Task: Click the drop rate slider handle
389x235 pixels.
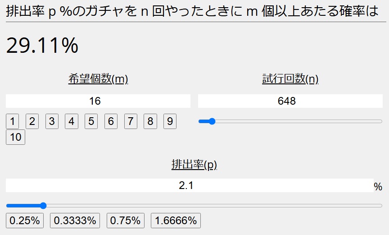Action: point(43,206)
